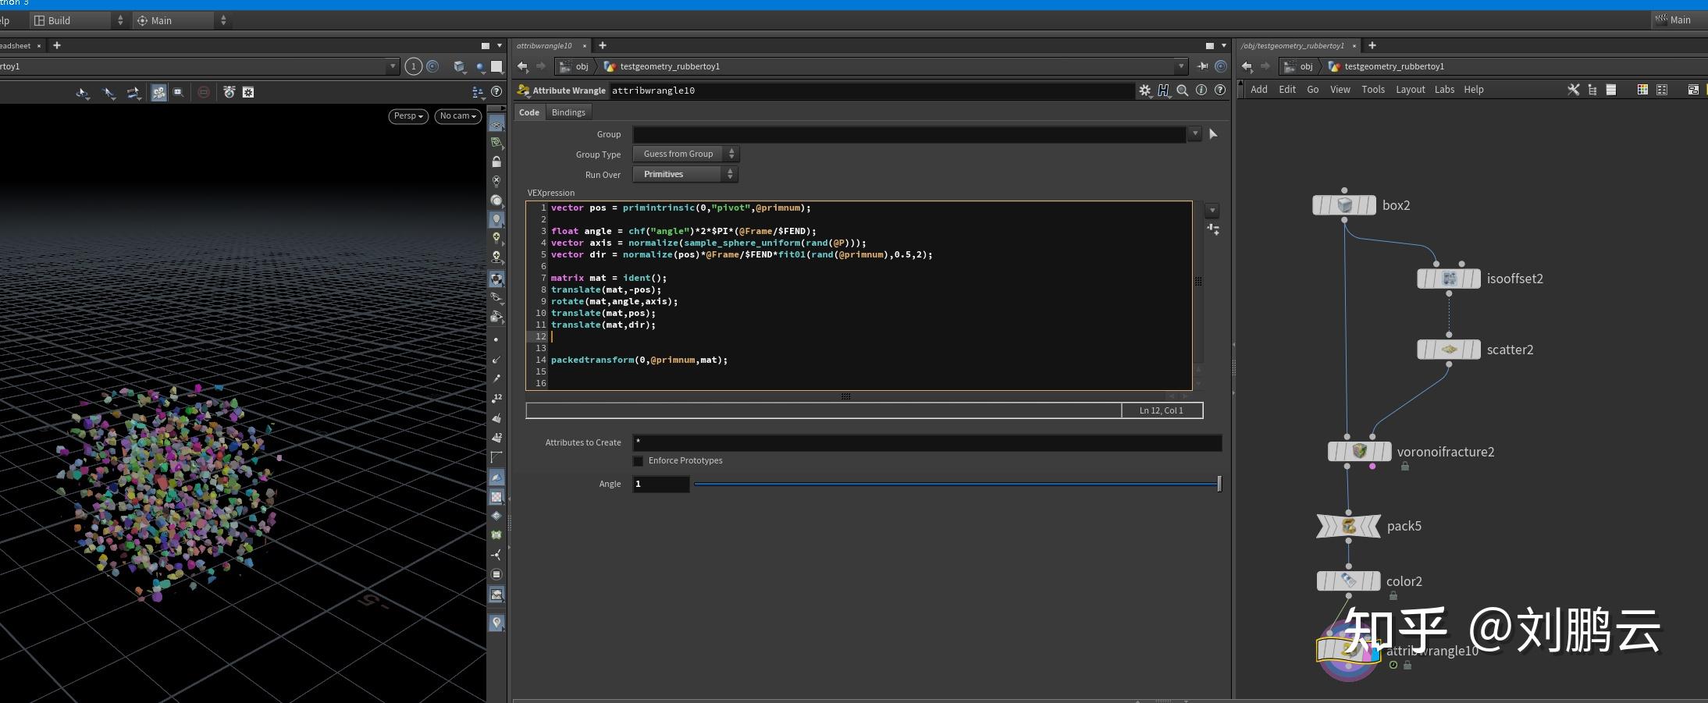Expand the Persp viewport menu

407,116
